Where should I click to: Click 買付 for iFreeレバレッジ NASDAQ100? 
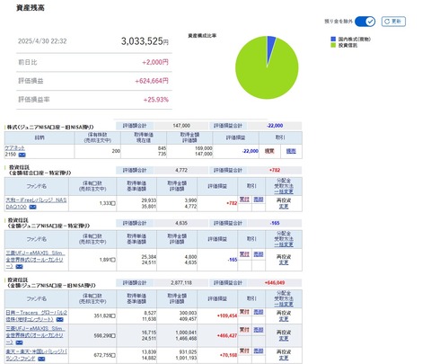pyautogui.click(x=244, y=200)
